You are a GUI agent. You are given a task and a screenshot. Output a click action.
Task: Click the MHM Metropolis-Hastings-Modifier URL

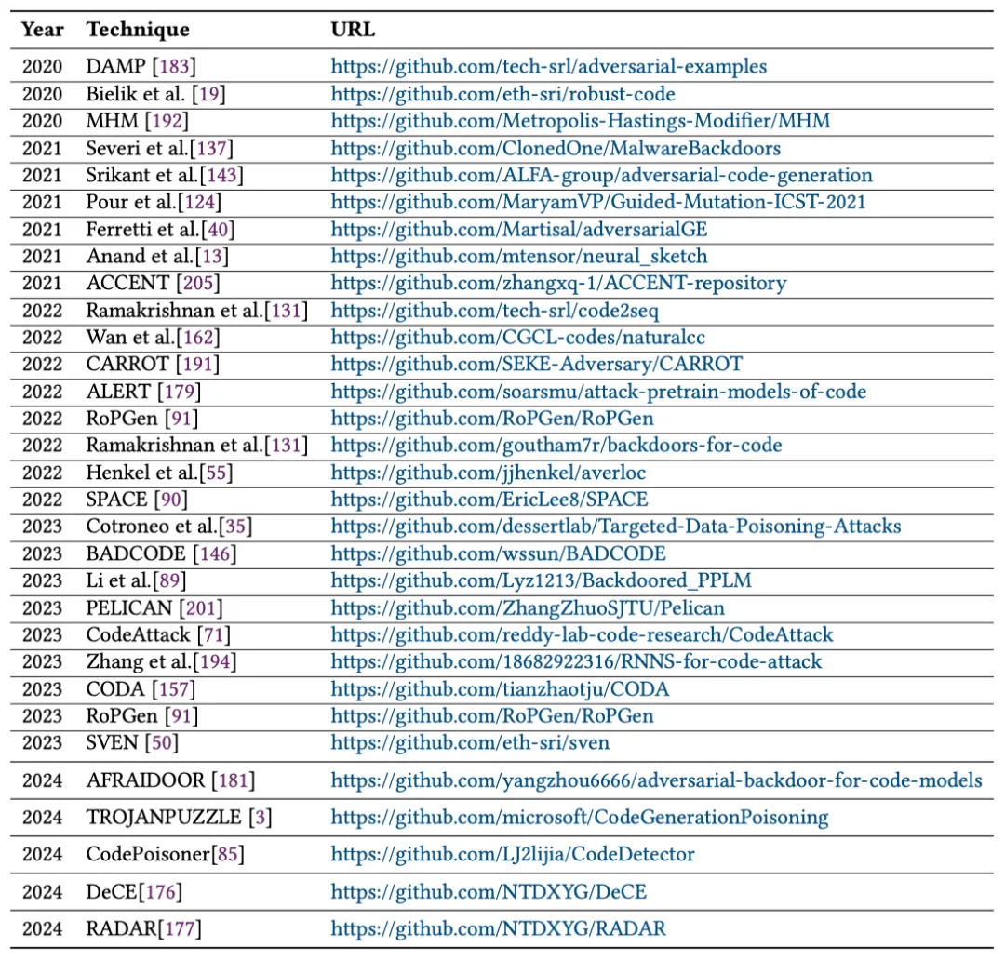(580, 121)
